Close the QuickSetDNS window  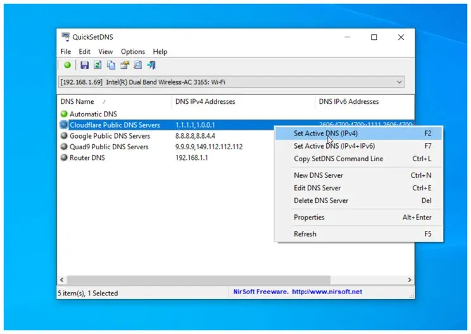point(401,37)
